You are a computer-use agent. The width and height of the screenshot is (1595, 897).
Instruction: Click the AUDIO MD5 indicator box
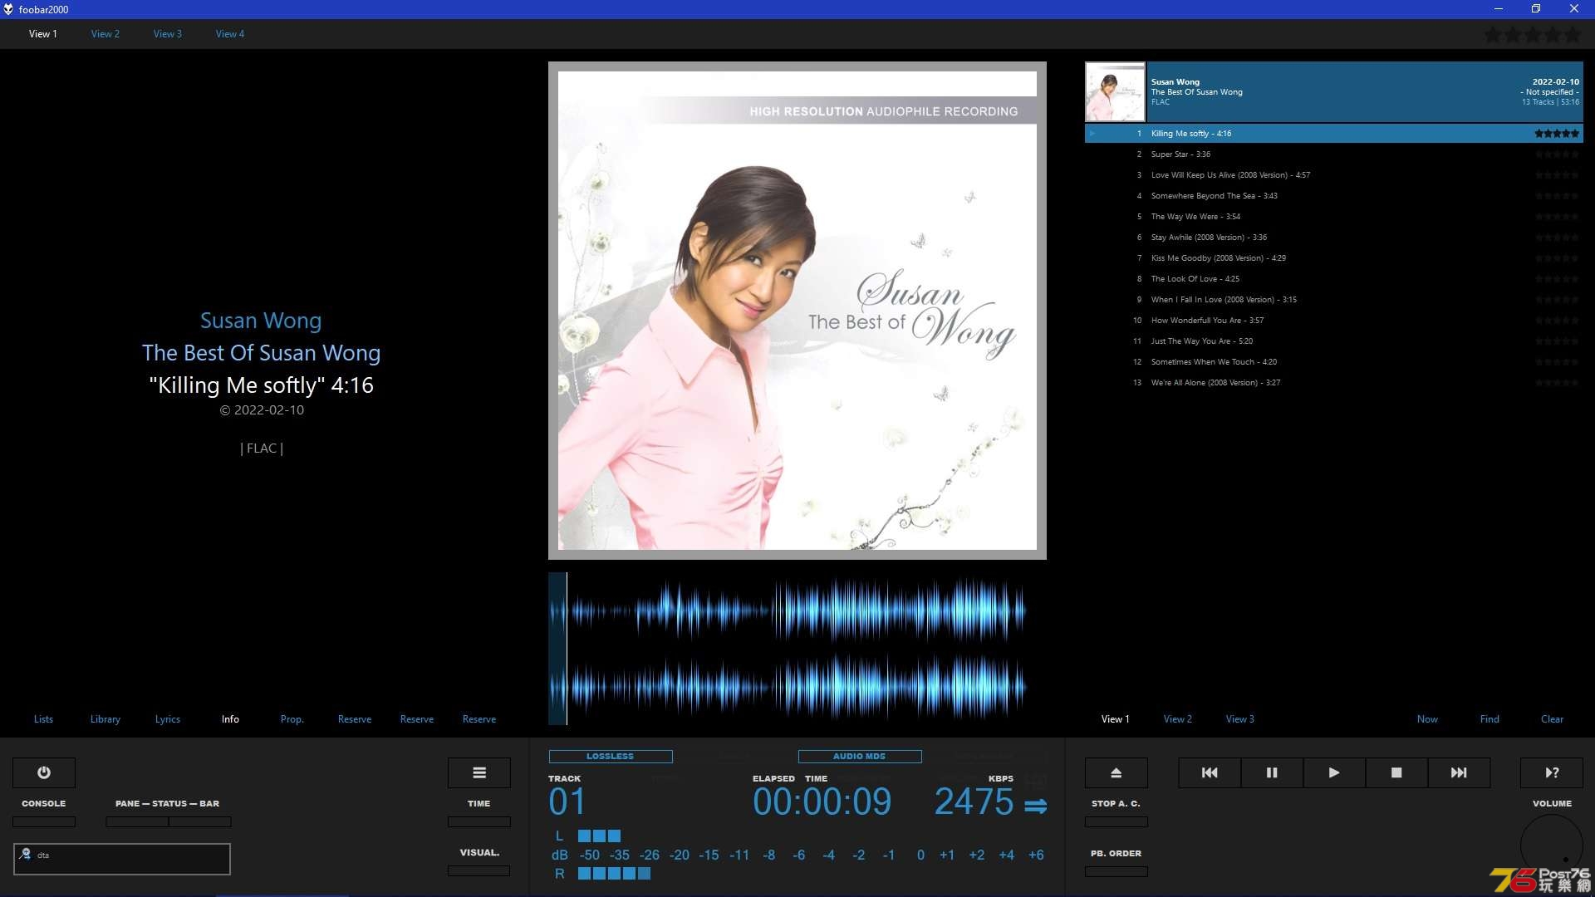pos(860,757)
